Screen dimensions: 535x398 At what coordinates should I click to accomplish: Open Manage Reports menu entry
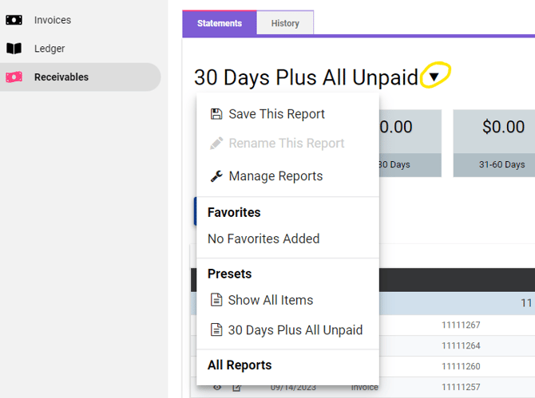tap(275, 176)
